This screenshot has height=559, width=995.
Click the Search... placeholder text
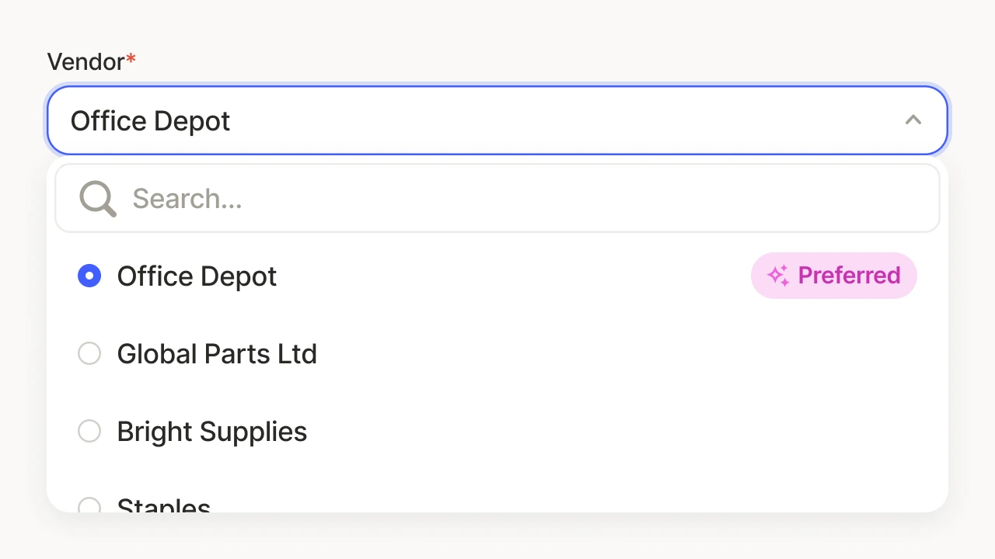pos(187,199)
